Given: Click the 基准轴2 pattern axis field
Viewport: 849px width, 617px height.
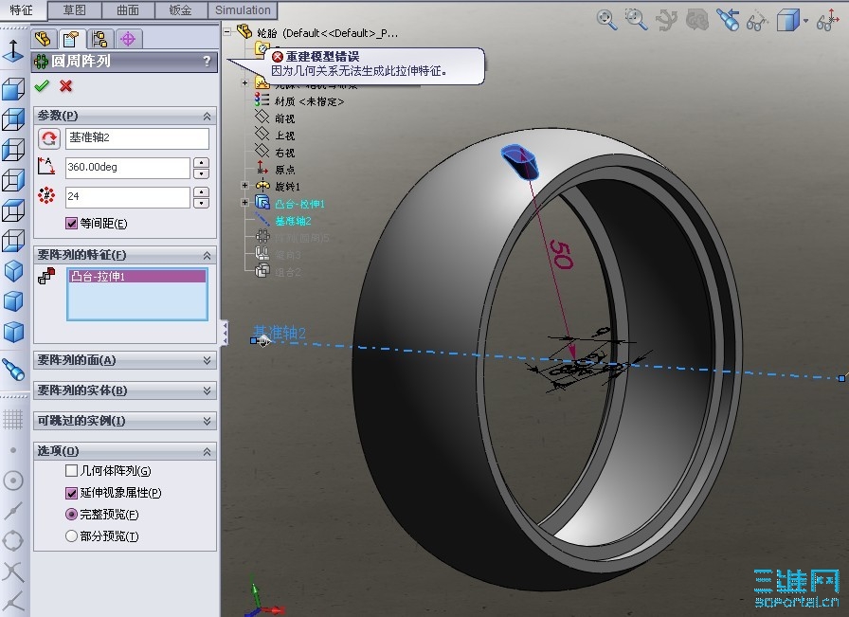Looking at the screenshot, I should tap(137, 138).
